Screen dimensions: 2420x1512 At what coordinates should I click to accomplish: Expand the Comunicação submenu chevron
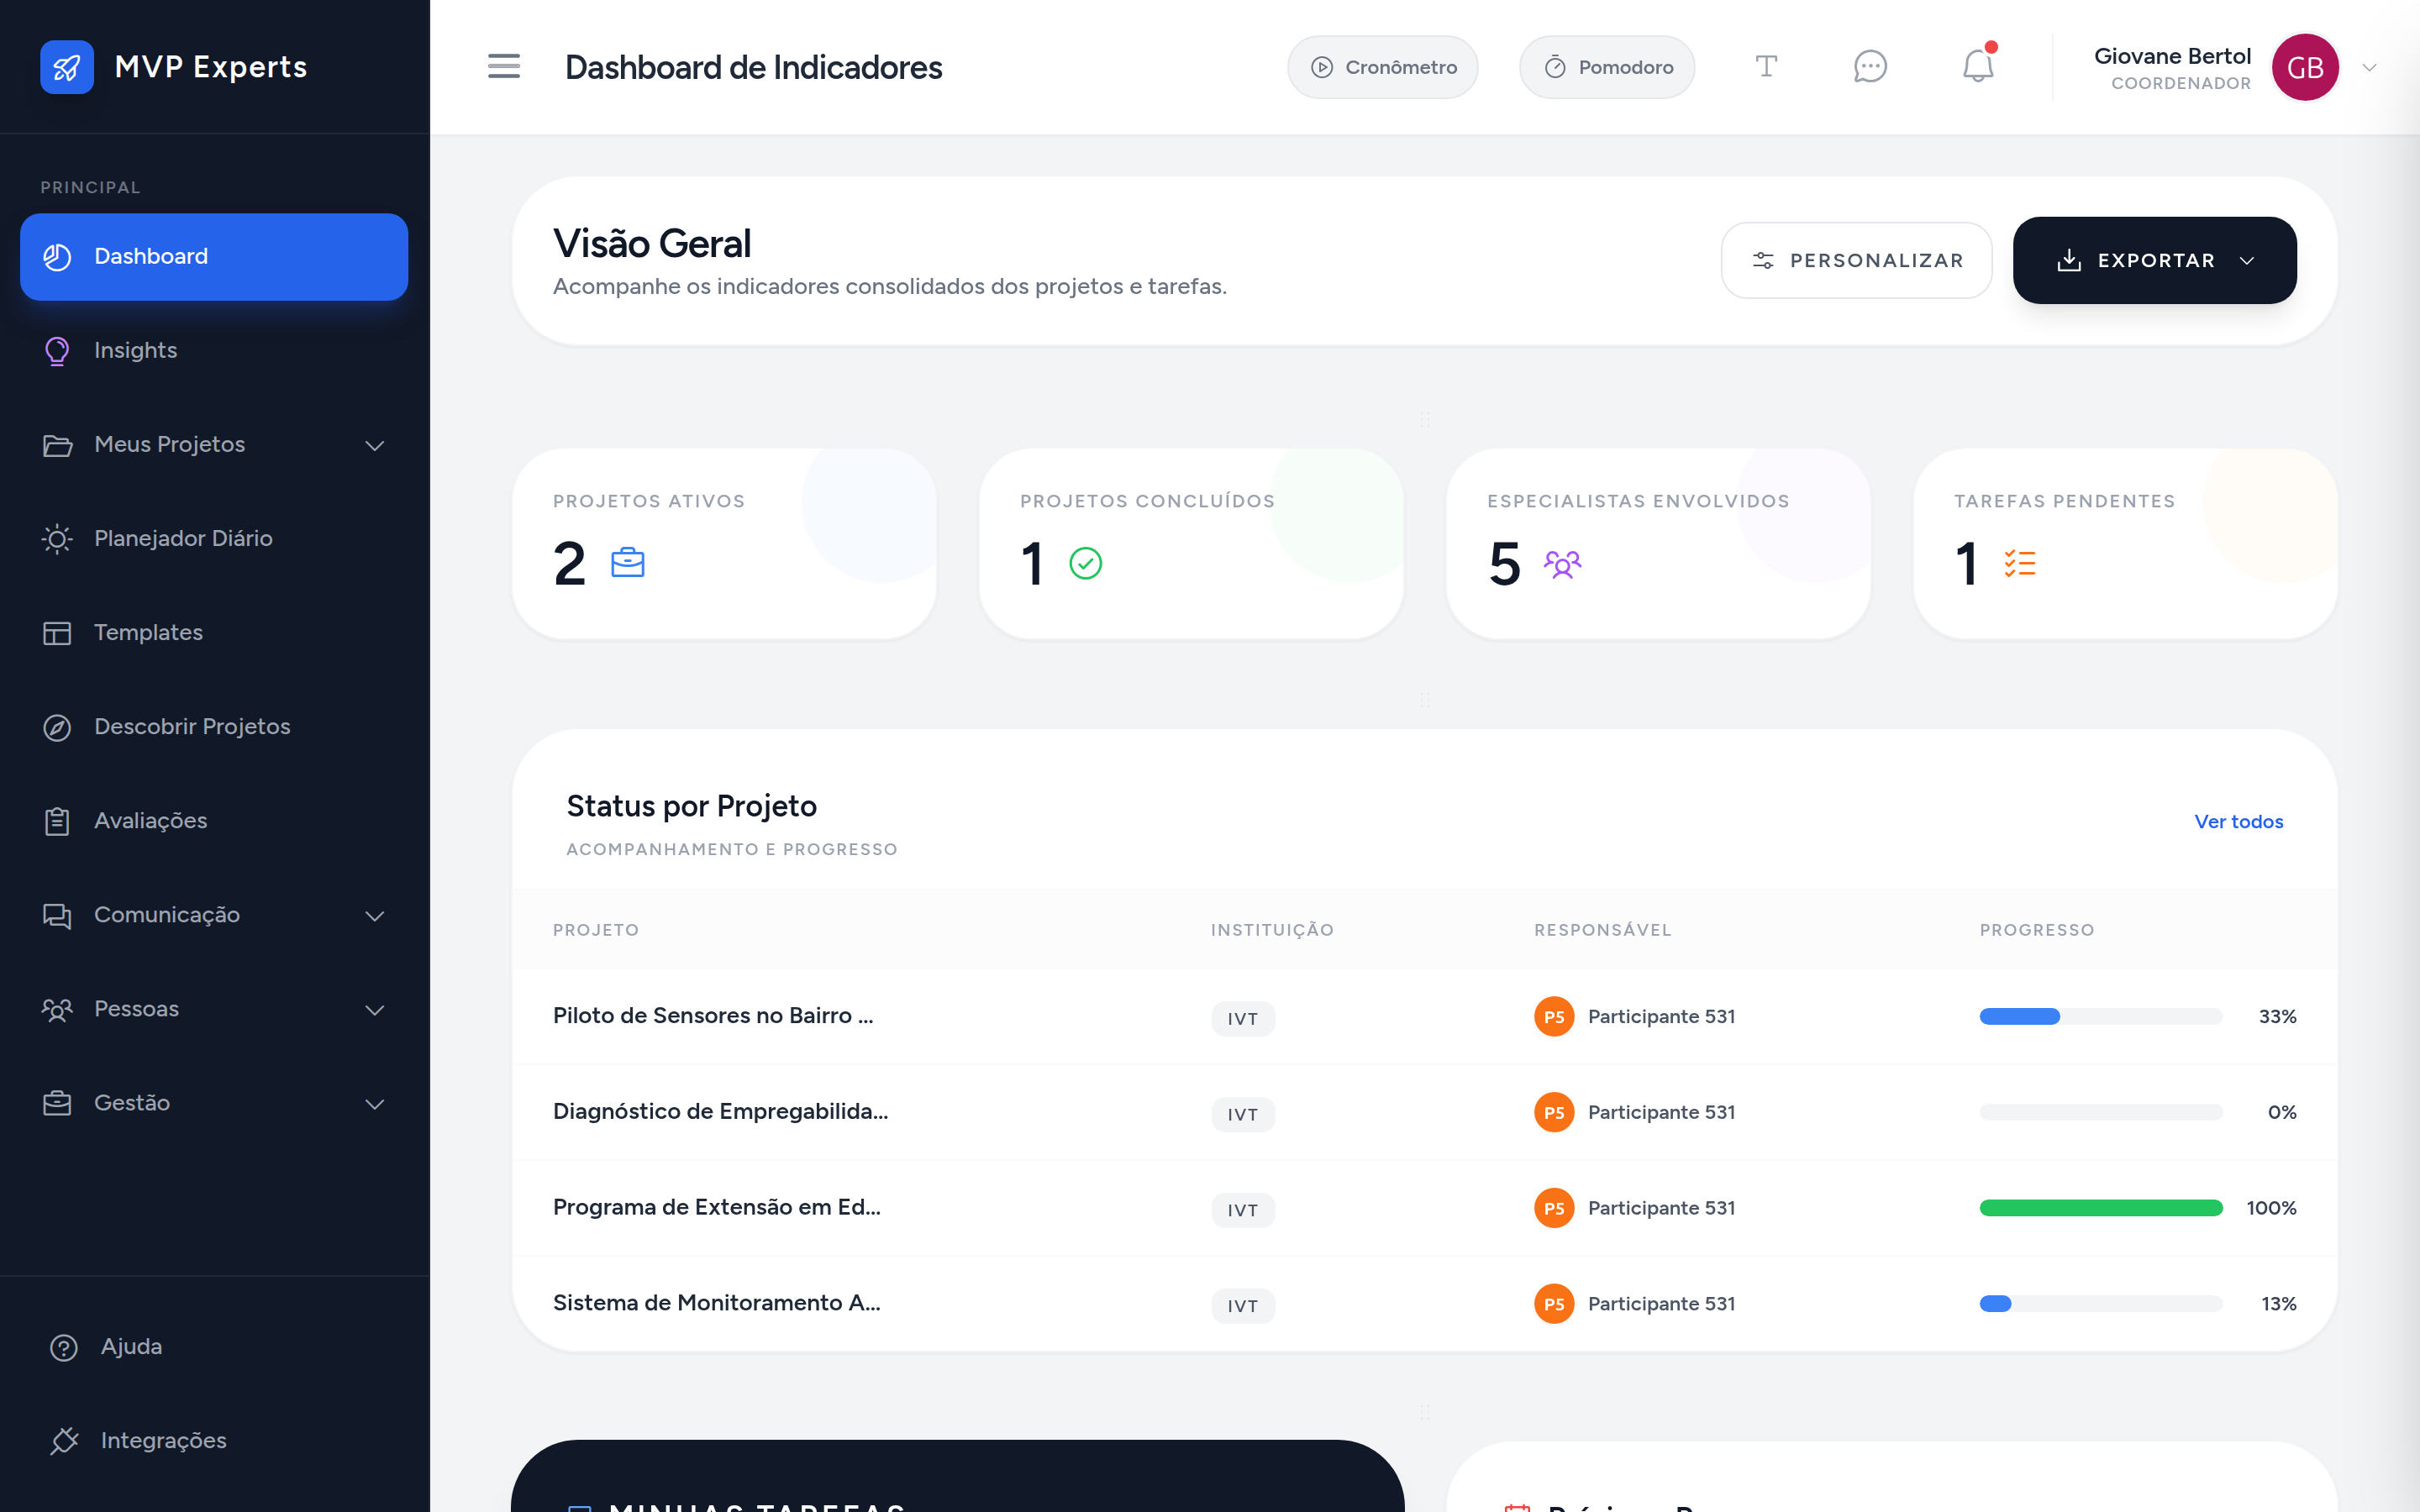375,916
